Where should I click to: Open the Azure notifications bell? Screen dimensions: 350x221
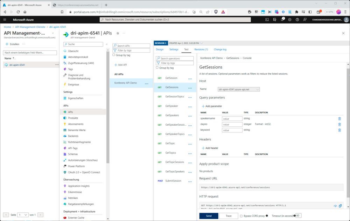(x=282, y=20)
